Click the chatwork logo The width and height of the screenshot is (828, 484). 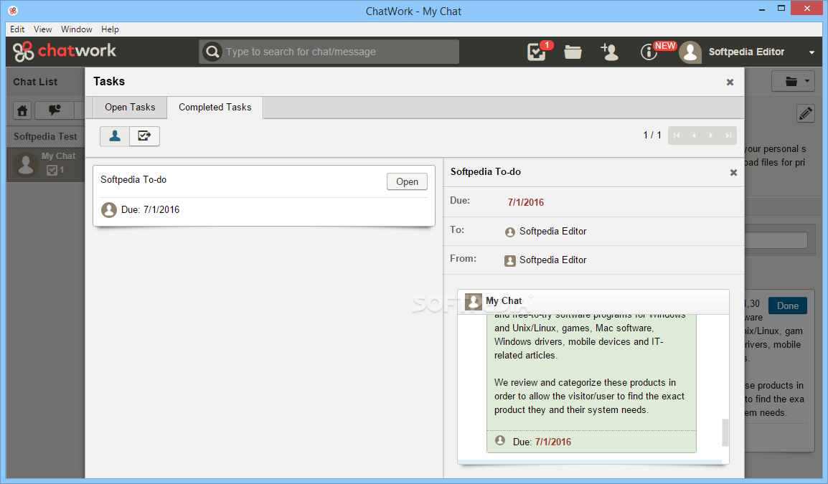click(x=65, y=51)
